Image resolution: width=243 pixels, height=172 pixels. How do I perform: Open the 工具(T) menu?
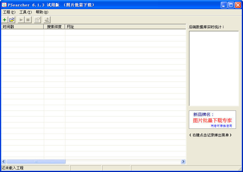(x=26, y=12)
